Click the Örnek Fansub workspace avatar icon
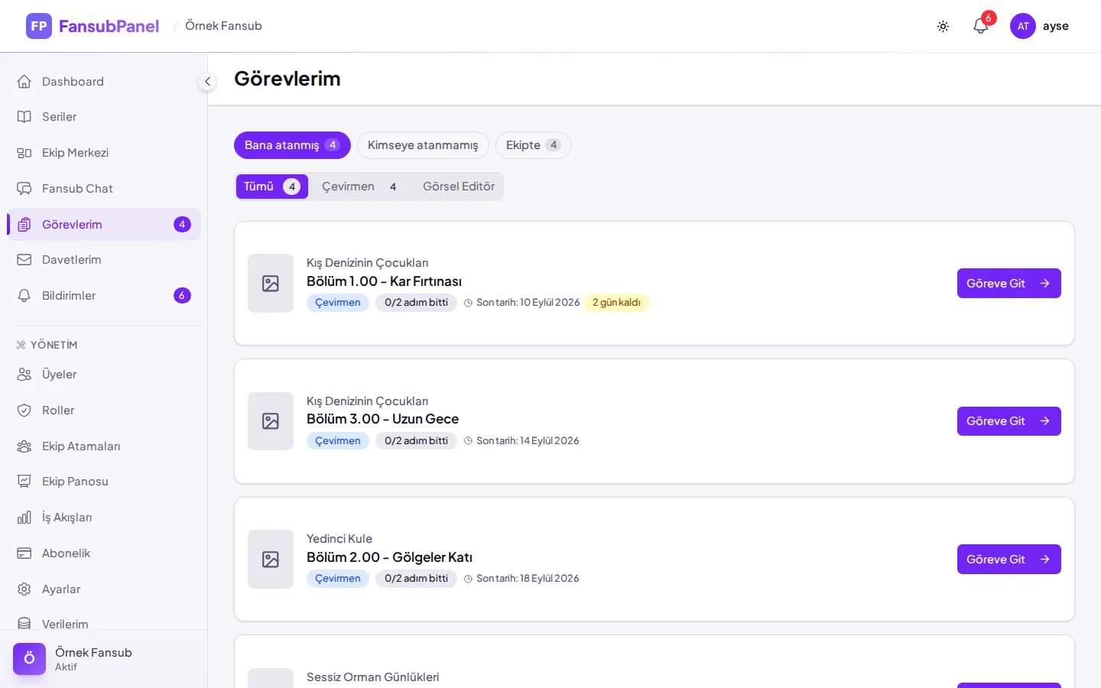Image resolution: width=1101 pixels, height=688 pixels. [29, 659]
